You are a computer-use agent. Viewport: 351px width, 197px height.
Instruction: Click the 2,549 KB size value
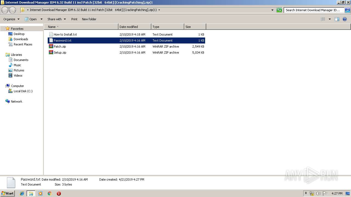pos(198,47)
